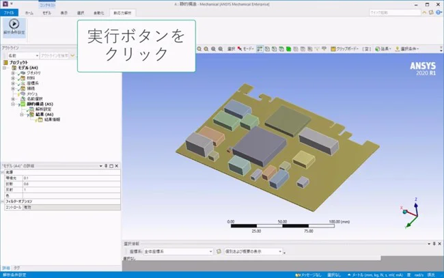The image size is (444, 278).
Task: Click the 座標系 coordinate system icon
Action: (23, 83)
